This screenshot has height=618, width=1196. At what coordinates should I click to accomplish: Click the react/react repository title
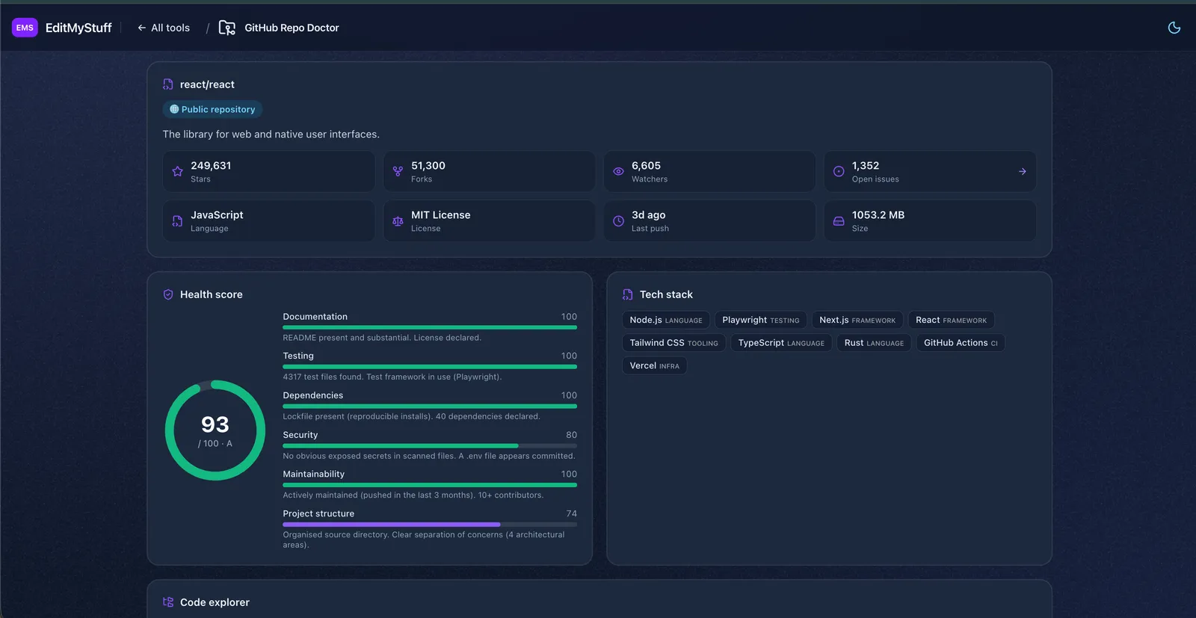(207, 84)
